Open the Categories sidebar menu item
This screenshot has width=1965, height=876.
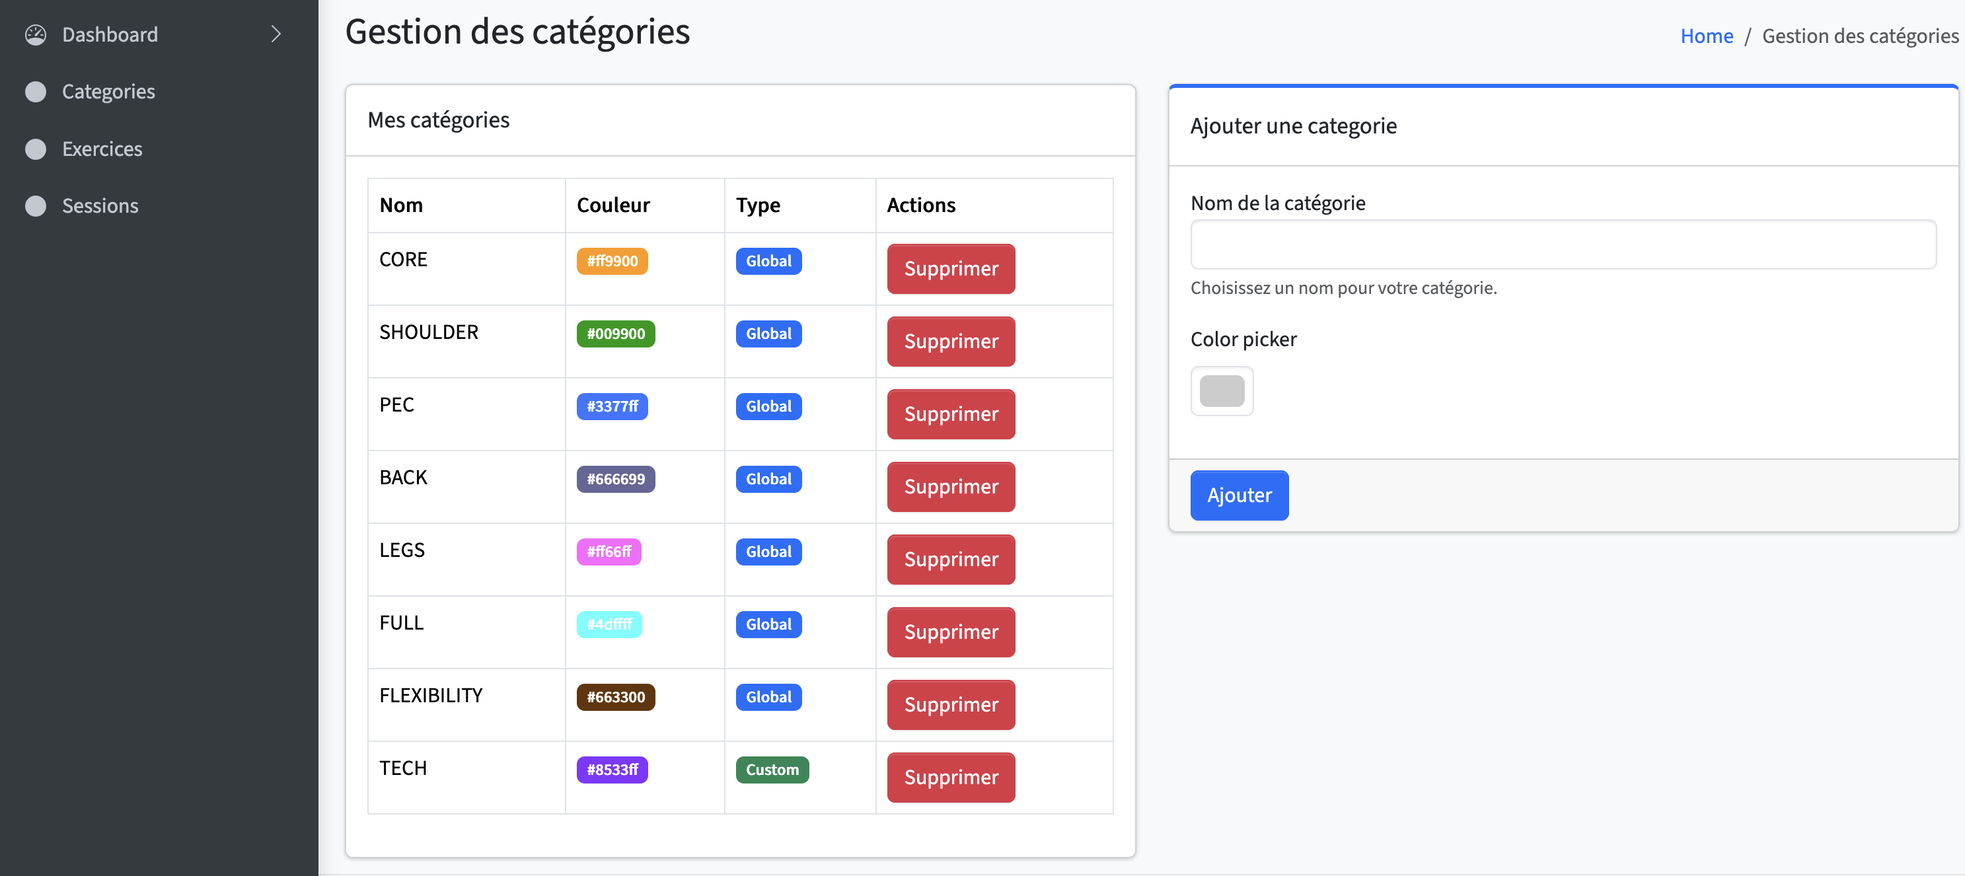(x=108, y=91)
